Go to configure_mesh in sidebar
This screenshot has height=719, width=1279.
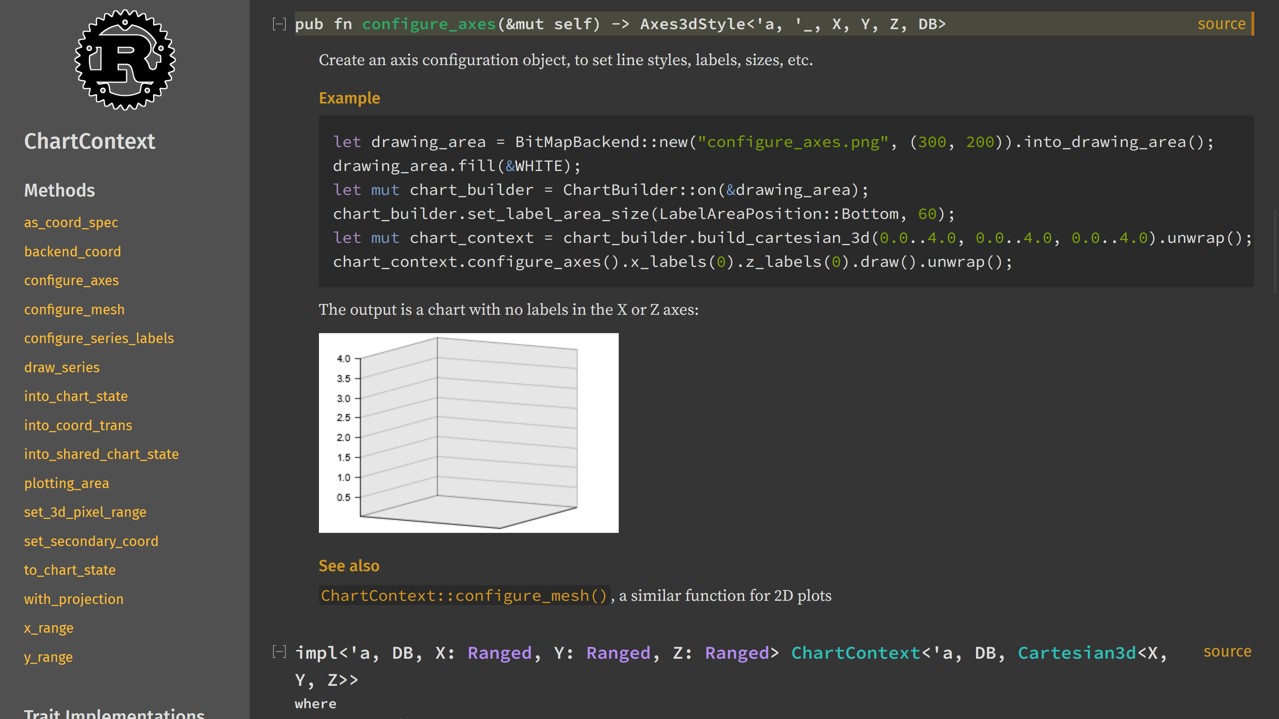[x=74, y=309]
